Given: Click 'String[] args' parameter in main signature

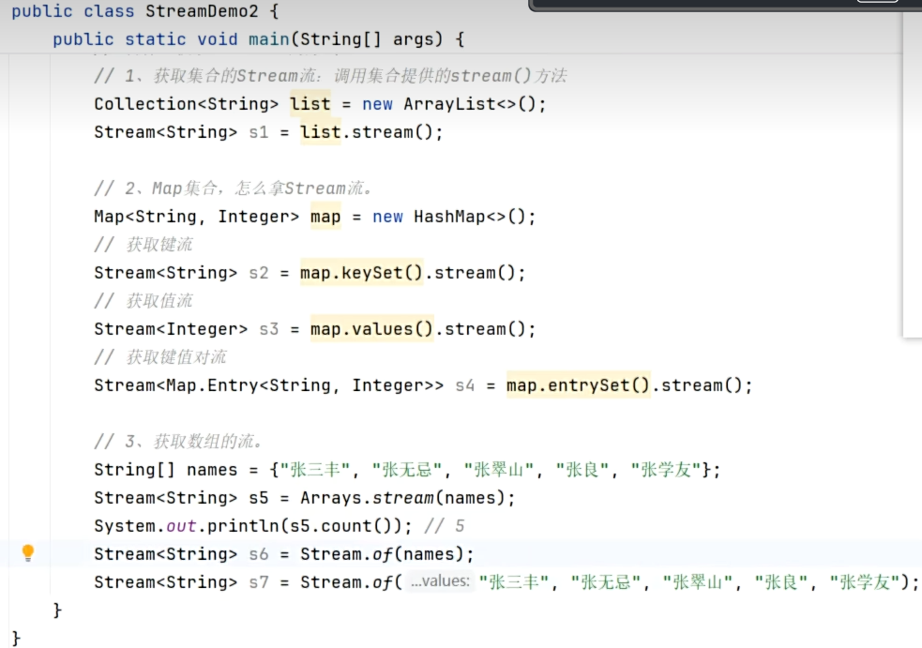Looking at the screenshot, I should pos(367,39).
